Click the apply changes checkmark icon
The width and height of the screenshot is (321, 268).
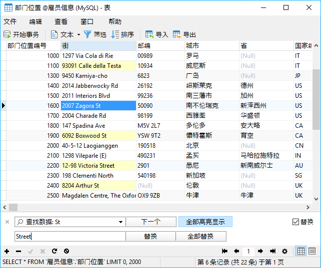click(x=30, y=251)
